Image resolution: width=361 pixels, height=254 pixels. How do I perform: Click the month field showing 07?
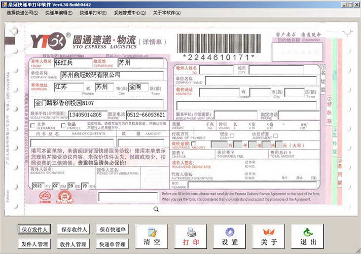point(56,186)
